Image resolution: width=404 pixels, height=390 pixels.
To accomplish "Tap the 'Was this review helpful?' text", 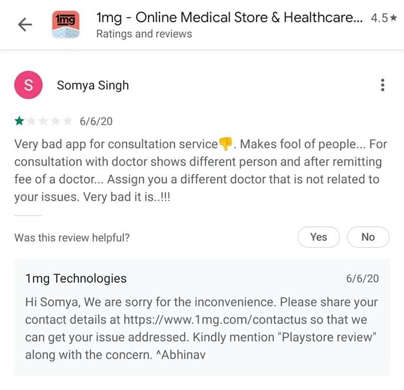I will coord(72,237).
